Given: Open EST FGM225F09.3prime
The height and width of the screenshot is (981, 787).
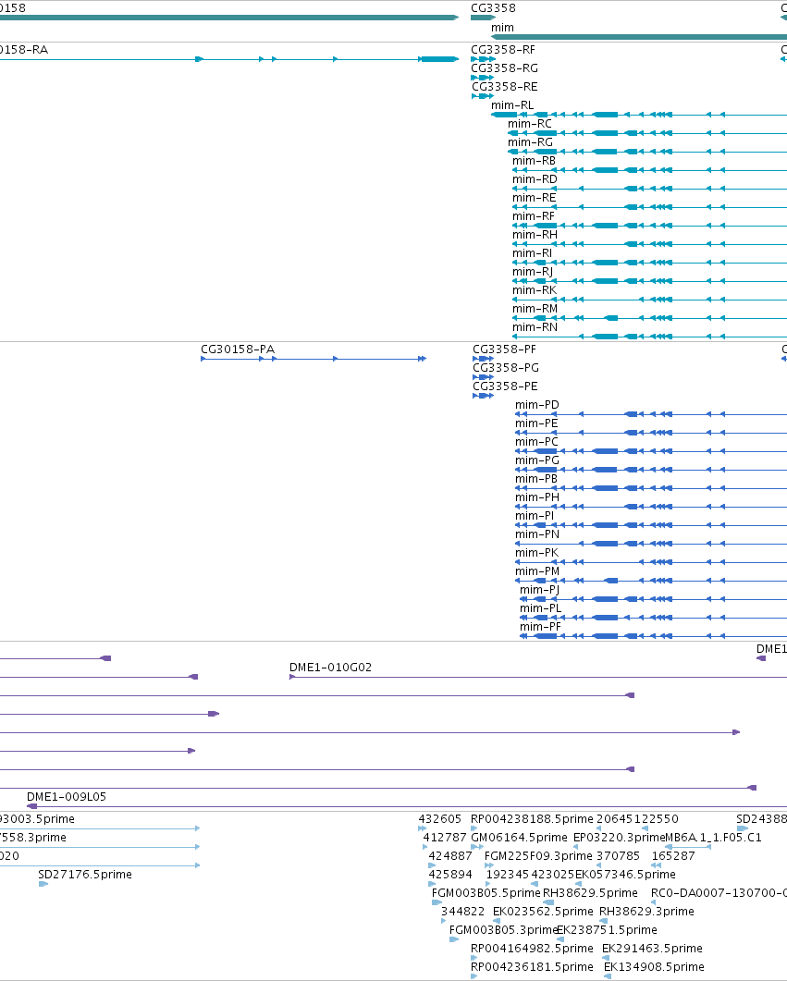Looking at the screenshot, I should pos(538,856).
